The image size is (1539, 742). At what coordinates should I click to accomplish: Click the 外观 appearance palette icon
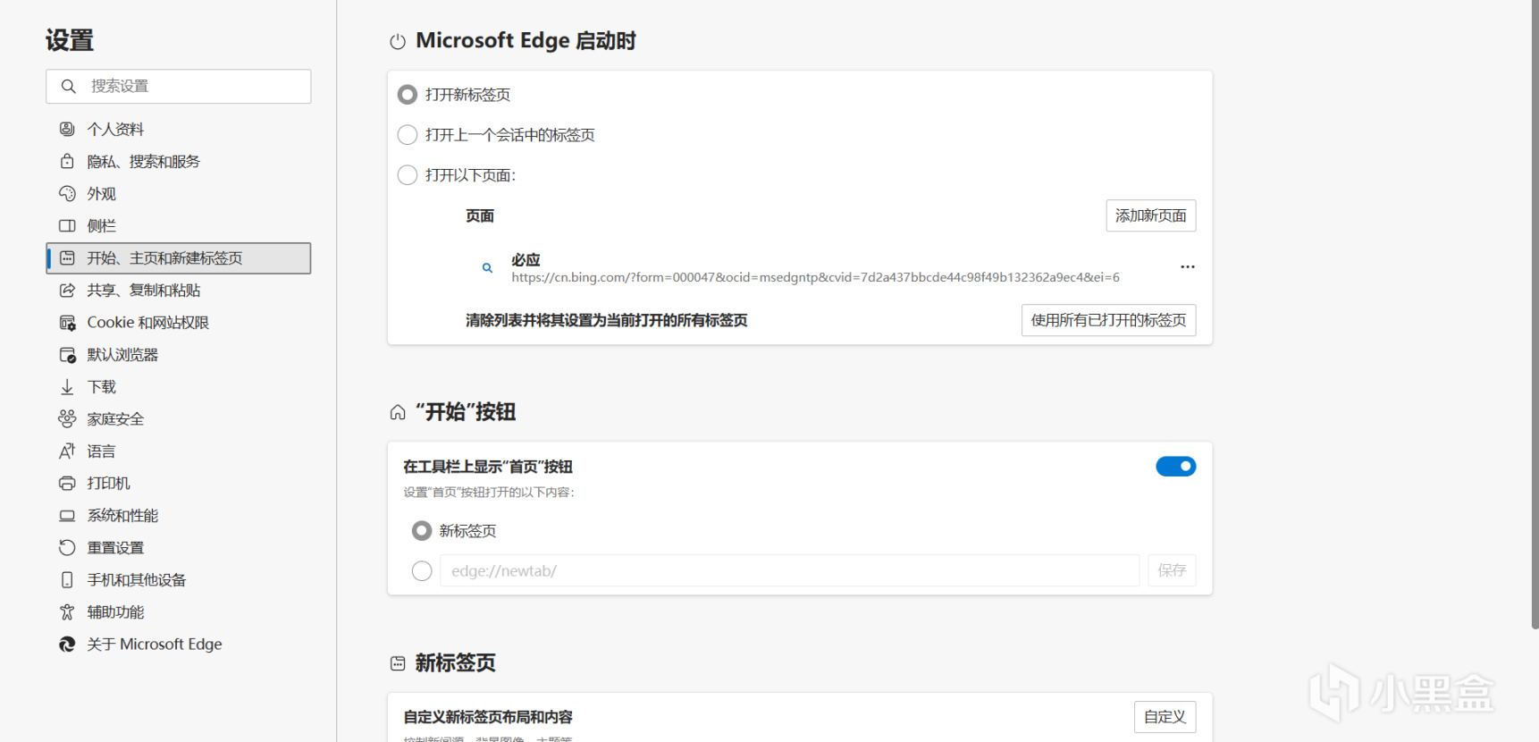67,193
